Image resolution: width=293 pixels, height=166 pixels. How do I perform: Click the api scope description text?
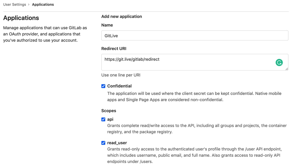click(197, 129)
